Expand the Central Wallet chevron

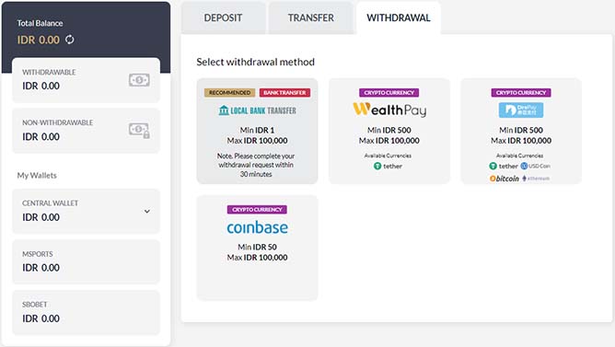click(x=147, y=212)
